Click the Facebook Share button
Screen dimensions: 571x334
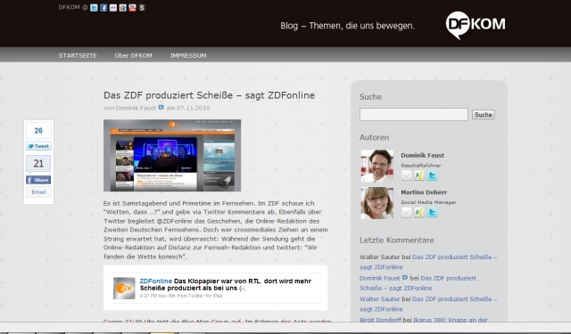click(38, 180)
